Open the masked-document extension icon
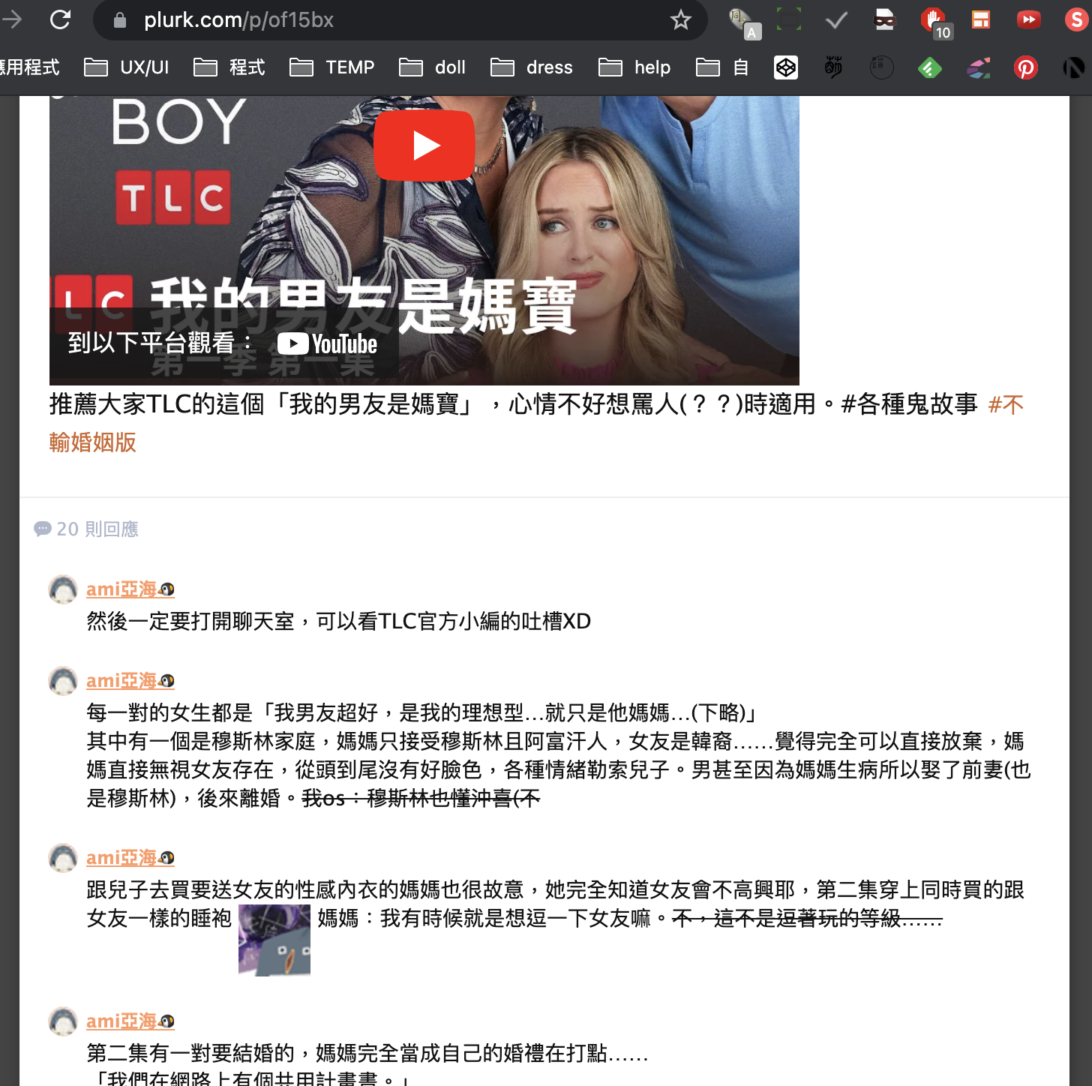 (x=885, y=20)
